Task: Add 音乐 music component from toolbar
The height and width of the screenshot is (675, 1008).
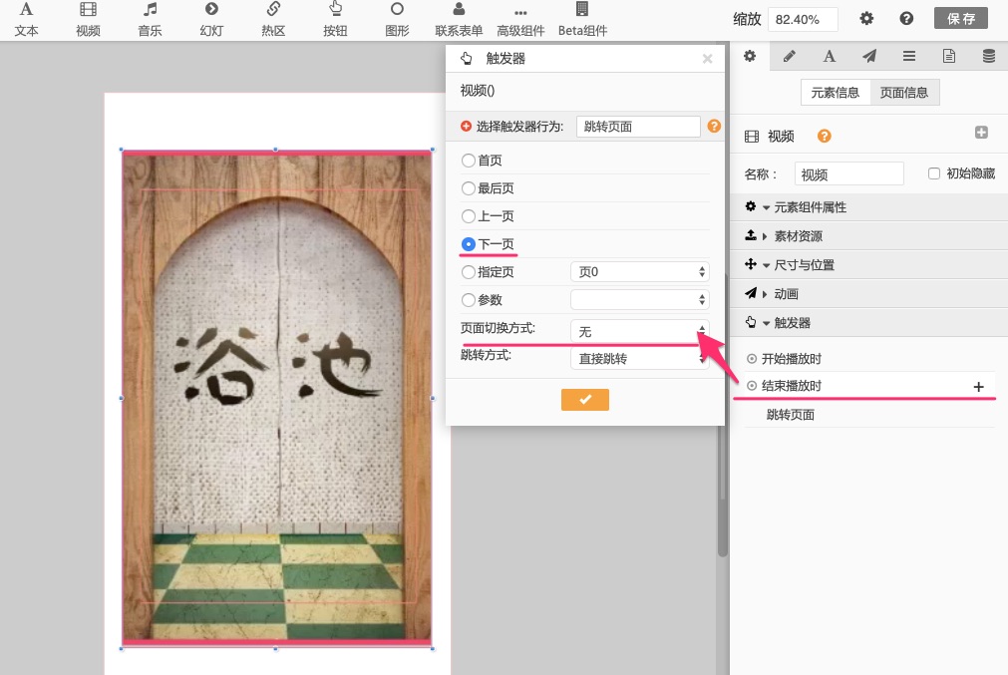Action: coord(150,19)
